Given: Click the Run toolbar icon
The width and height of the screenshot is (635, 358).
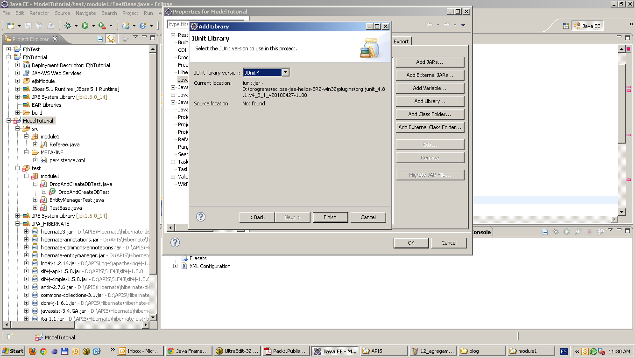Looking at the screenshot, I should pyautogui.click(x=85, y=26).
